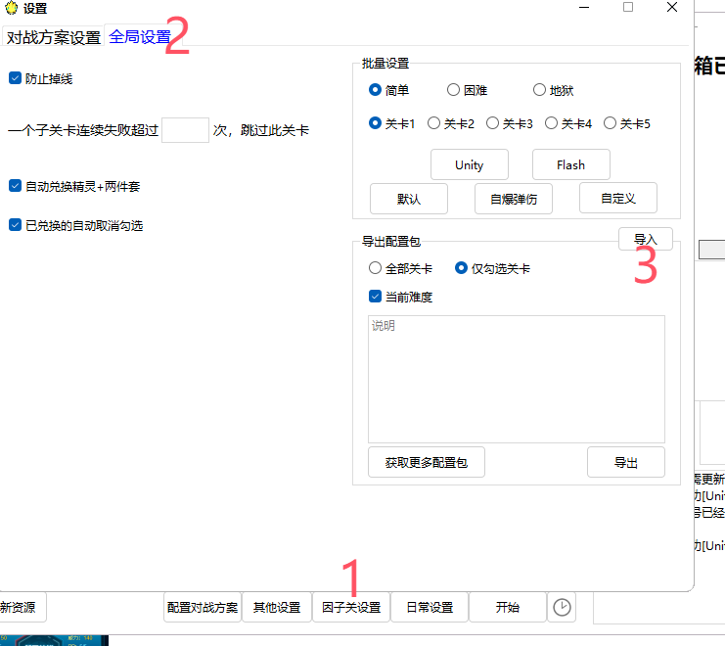This screenshot has width=725, height=646.
Task: Toggle the 当前难度 checkbox
Action: (x=375, y=297)
